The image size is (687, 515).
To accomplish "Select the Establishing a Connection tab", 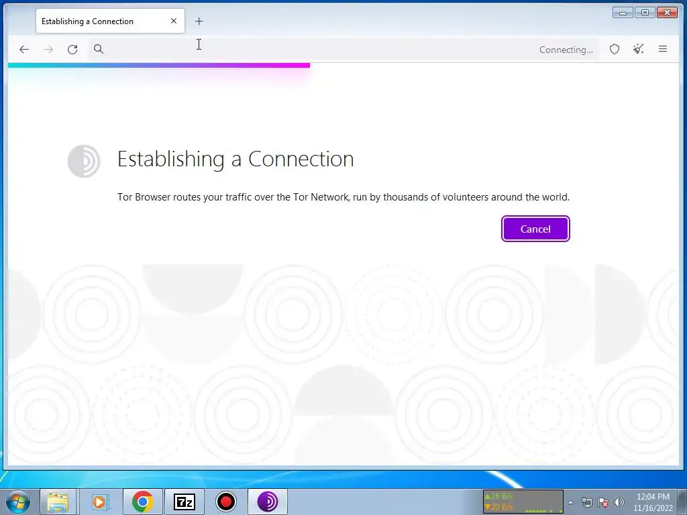I will pos(111,21).
